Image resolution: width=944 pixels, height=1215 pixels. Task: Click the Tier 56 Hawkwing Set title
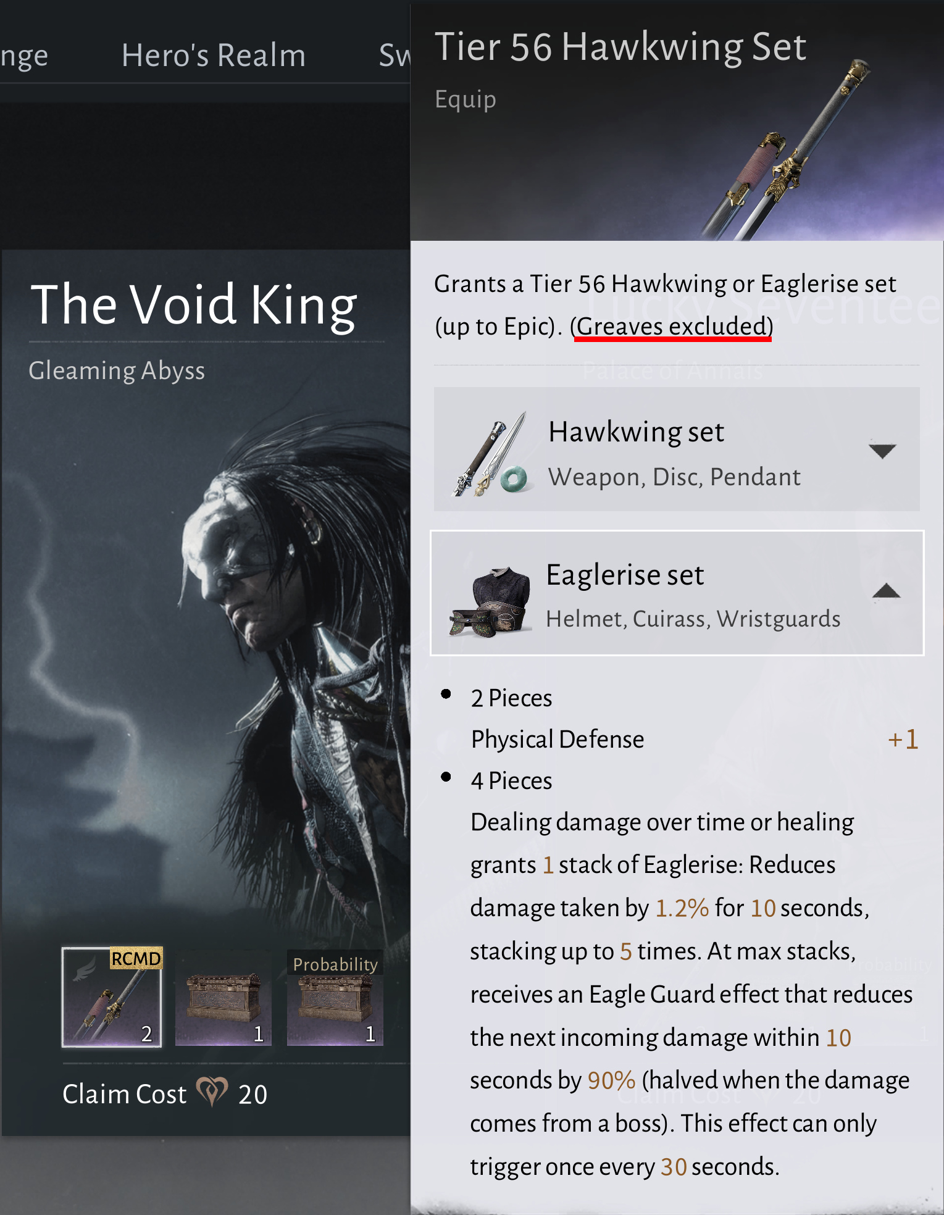click(x=620, y=46)
